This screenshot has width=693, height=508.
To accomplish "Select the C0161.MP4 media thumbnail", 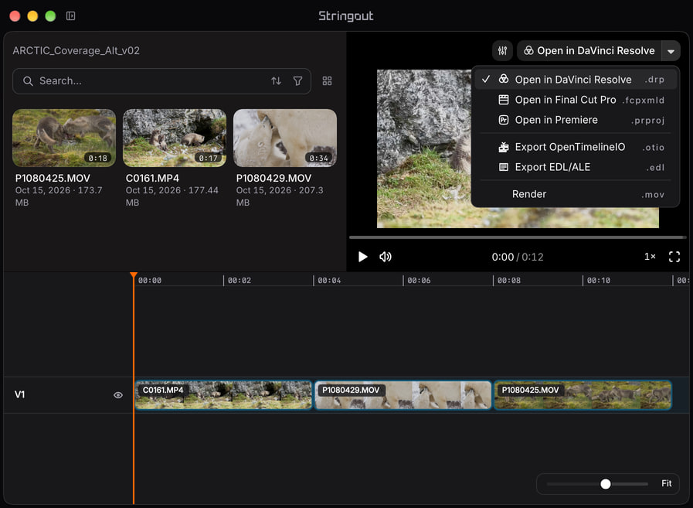I will (175, 138).
